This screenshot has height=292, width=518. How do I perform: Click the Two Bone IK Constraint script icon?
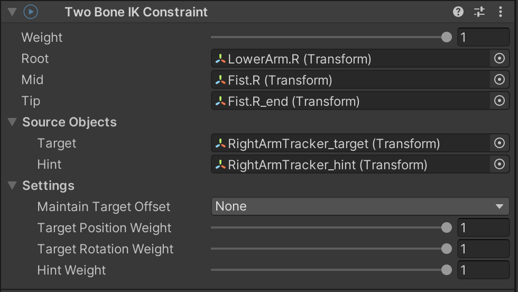coord(31,12)
